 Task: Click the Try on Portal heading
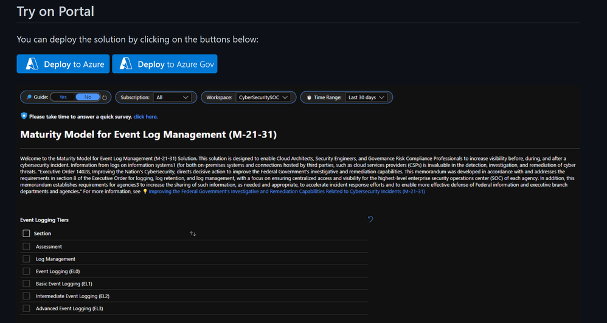coord(55,11)
